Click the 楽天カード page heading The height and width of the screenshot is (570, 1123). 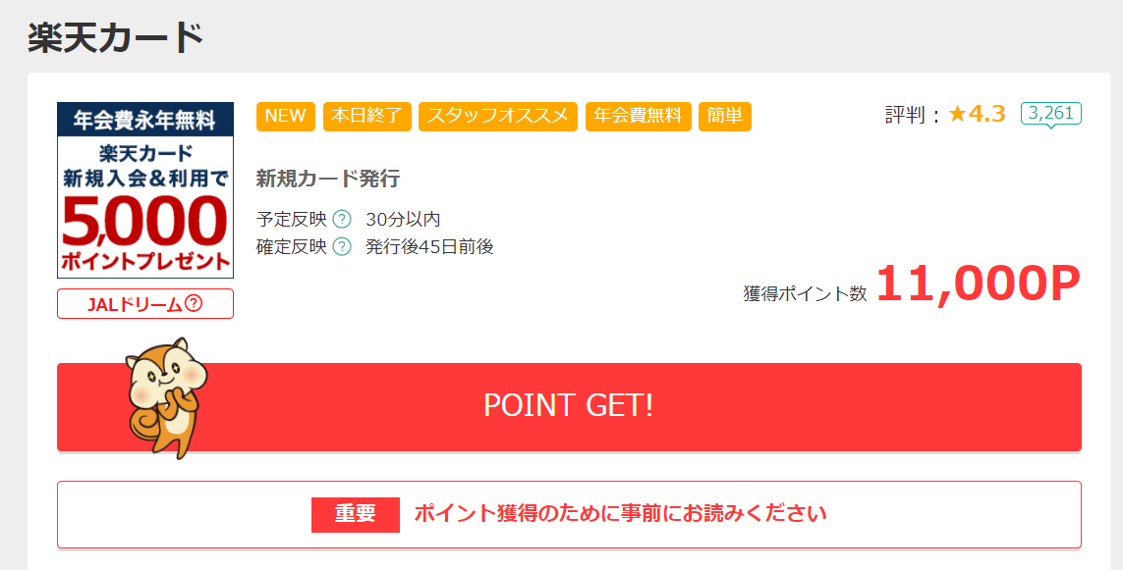pos(116,37)
